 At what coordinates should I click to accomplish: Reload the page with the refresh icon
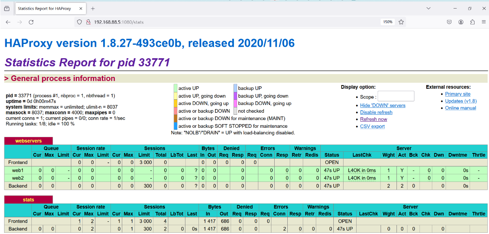[31, 22]
